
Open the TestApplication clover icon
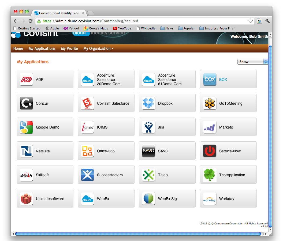pyautogui.click(x=210, y=175)
